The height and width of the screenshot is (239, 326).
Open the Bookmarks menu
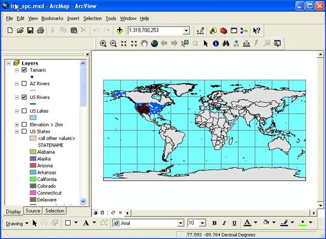tap(52, 18)
